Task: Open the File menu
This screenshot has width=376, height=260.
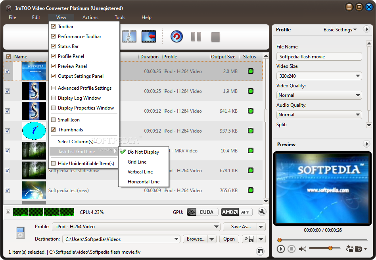Action: click(x=12, y=17)
